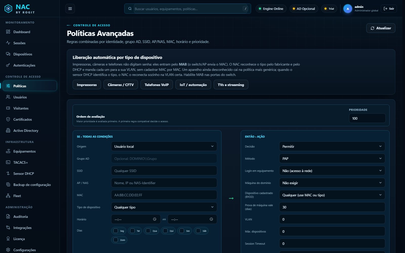405x253 pixels.
Task: Click the Sair logout button
Action: tap(389, 9)
